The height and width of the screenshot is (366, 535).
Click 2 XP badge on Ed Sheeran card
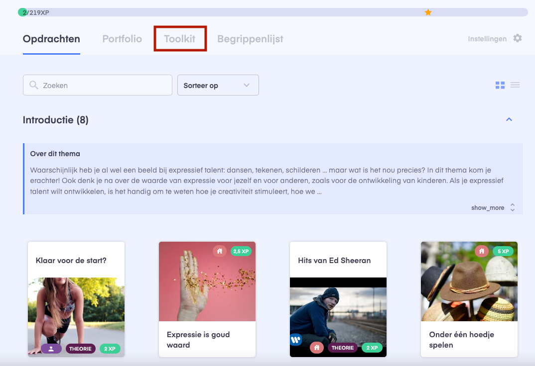(x=372, y=348)
